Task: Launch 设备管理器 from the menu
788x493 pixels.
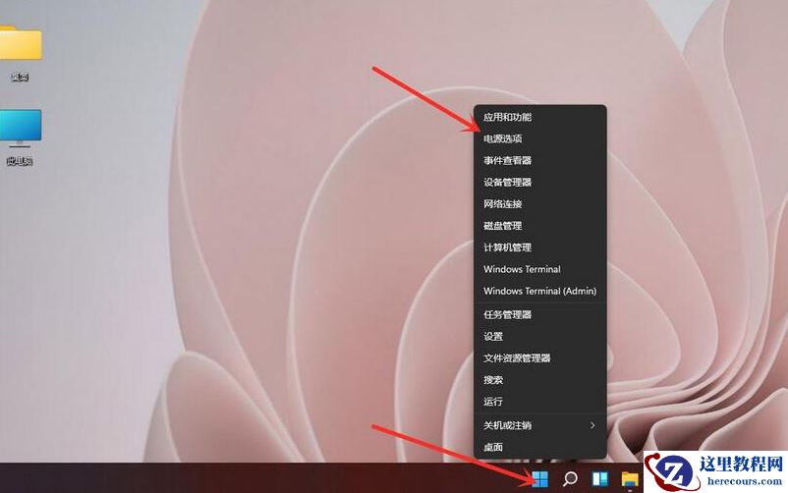Action: (x=540, y=182)
